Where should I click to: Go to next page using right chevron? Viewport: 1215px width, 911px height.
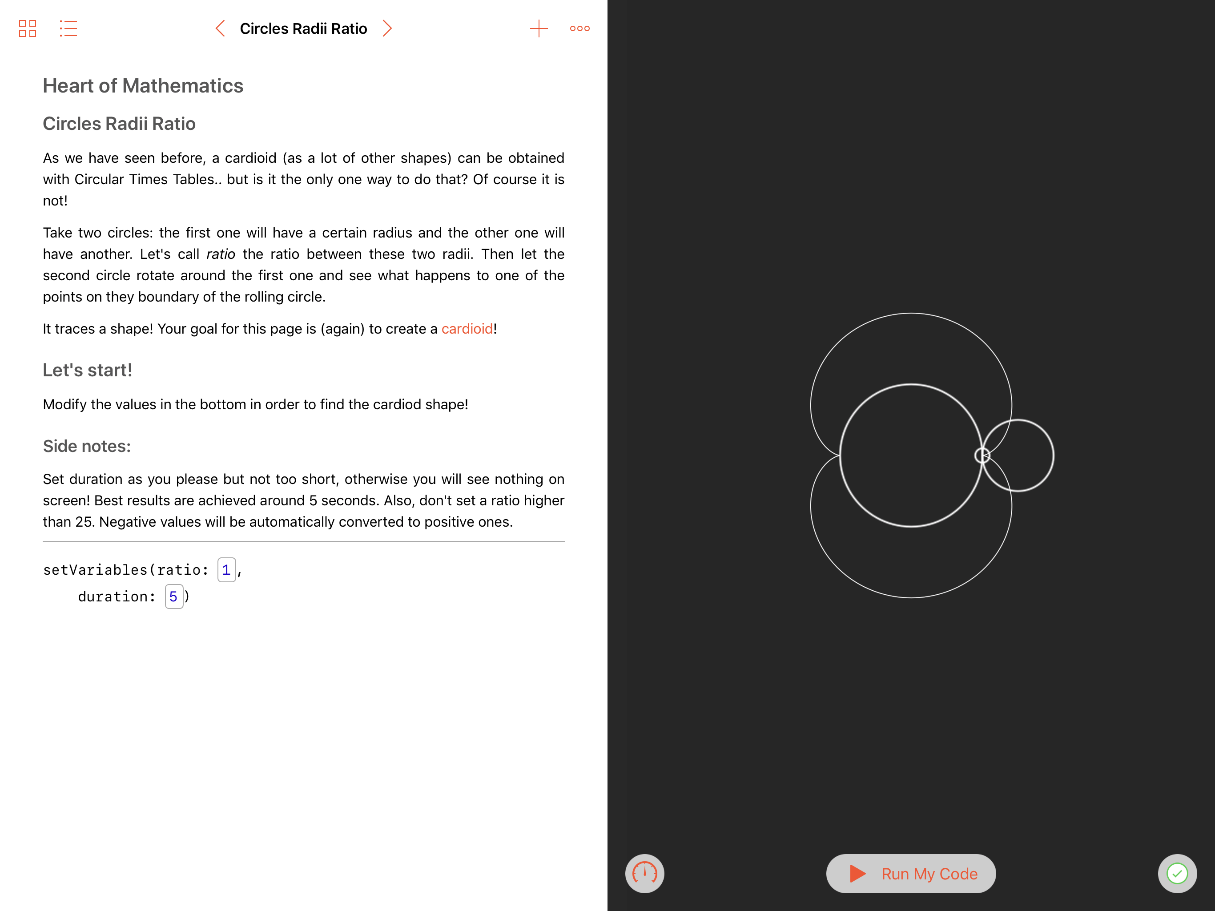coord(387,28)
